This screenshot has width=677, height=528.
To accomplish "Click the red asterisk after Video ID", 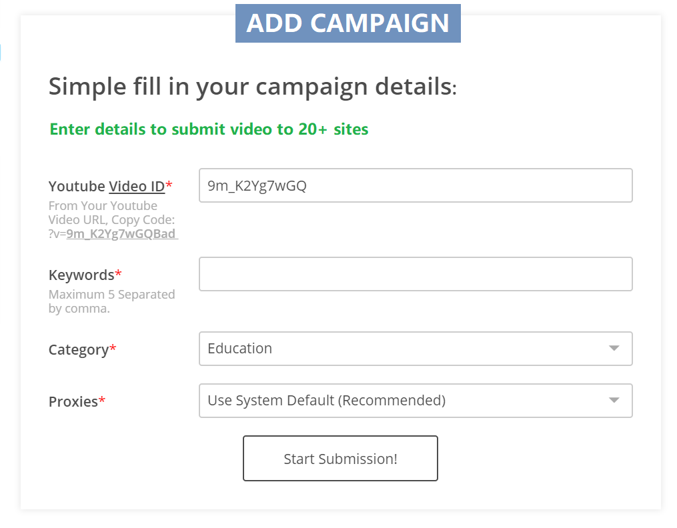I will point(169,185).
